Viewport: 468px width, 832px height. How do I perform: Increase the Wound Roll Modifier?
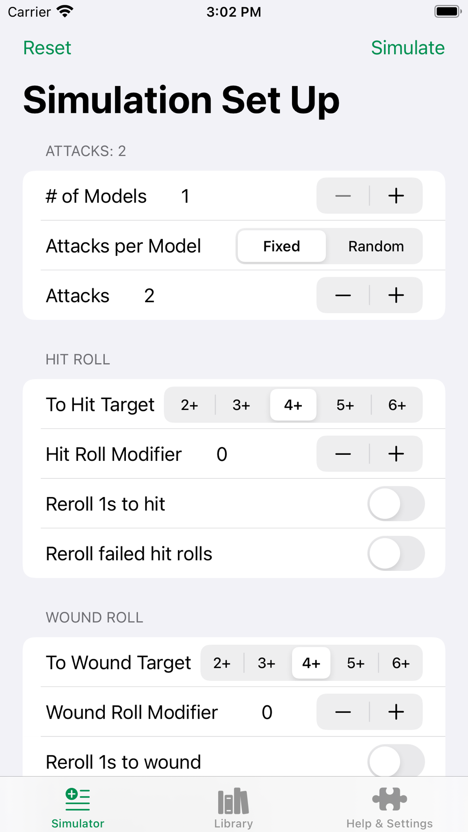[396, 712]
